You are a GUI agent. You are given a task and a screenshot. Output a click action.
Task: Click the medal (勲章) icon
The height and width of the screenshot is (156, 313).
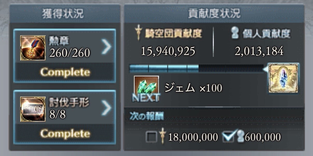tap(33, 48)
